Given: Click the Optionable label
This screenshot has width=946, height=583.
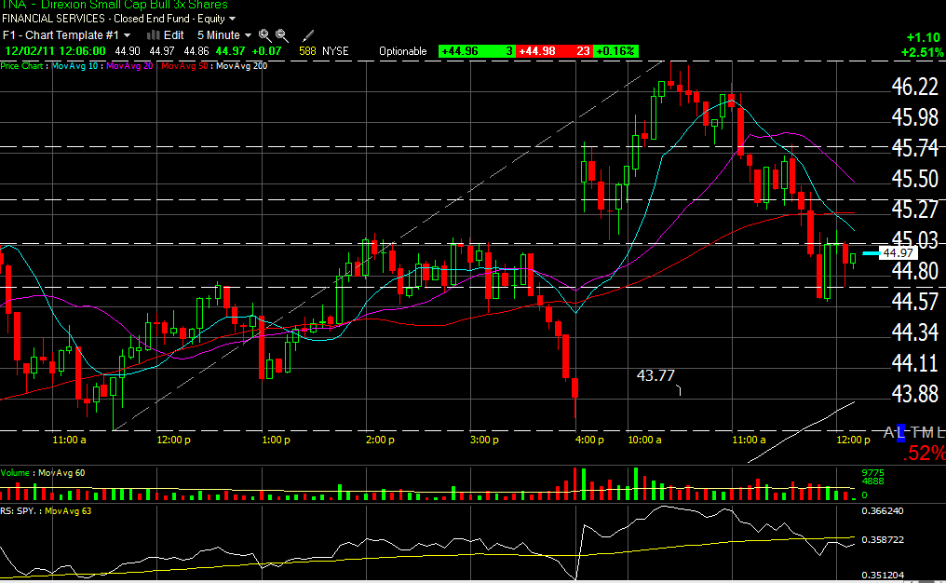Looking at the screenshot, I should click(x=403, y=51).
